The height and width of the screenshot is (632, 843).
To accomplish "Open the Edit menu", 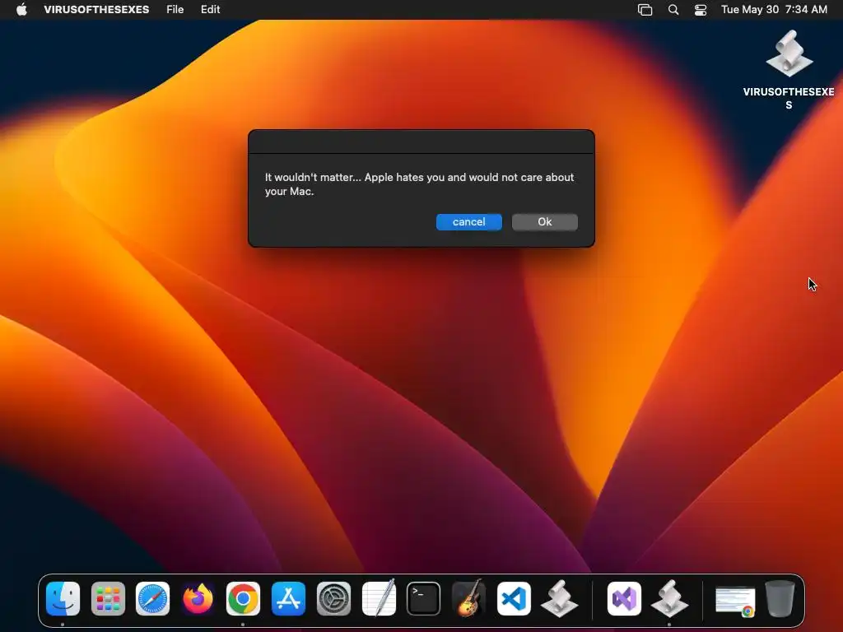I will point(210,10).
